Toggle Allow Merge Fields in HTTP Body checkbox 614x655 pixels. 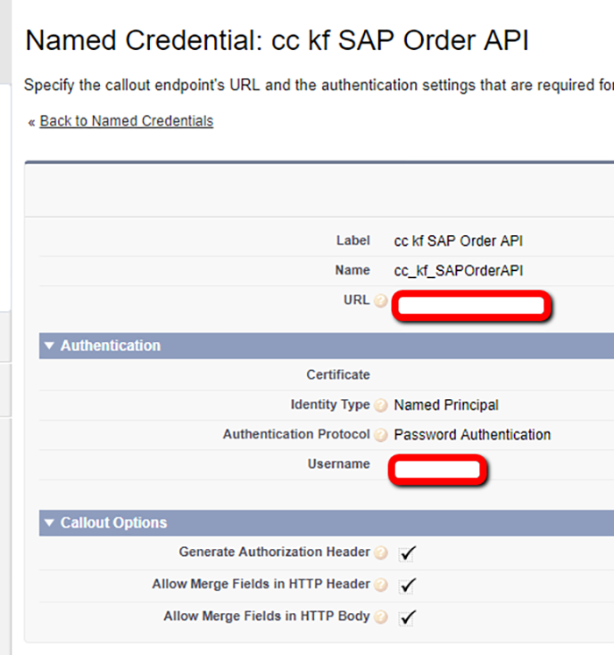(407, 618)
